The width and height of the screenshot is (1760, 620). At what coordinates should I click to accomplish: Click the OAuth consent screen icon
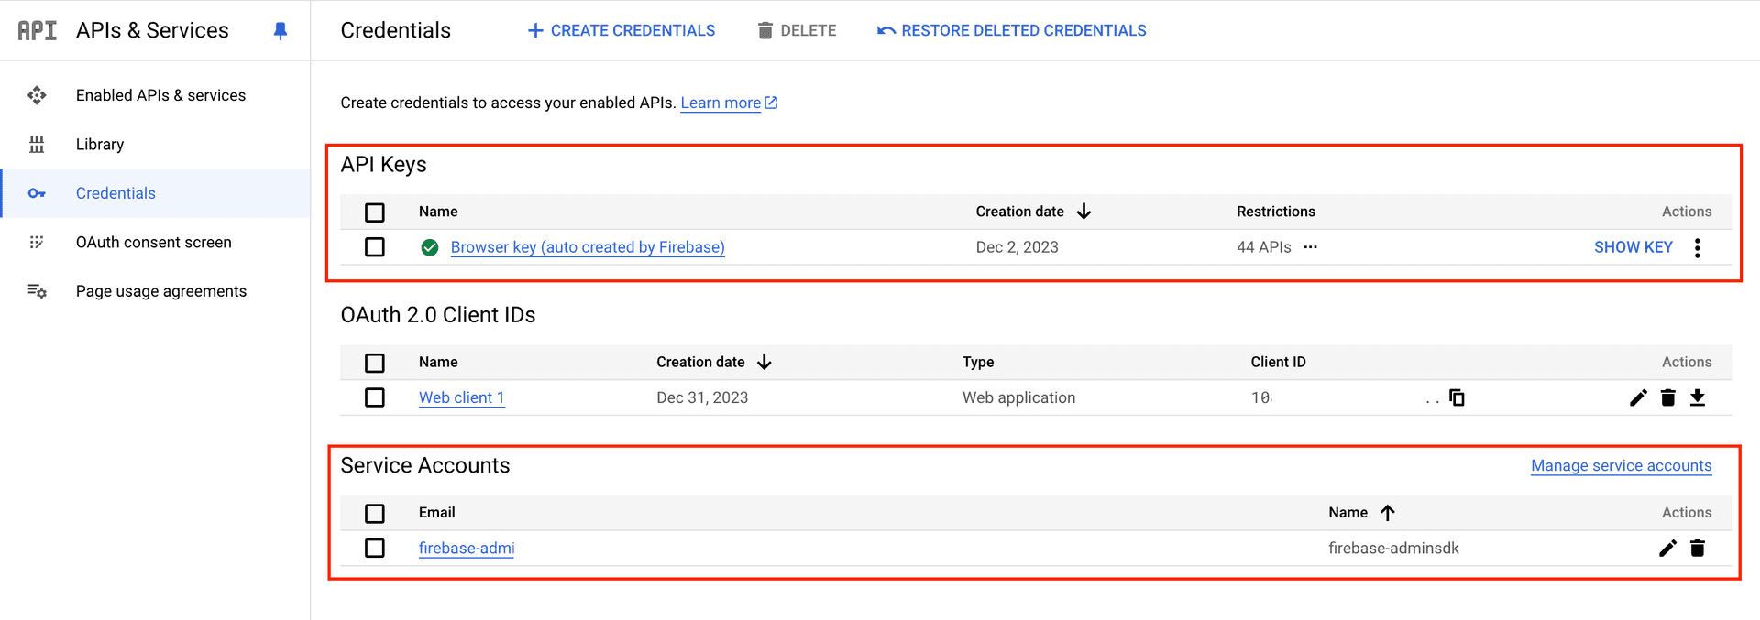(x=37, y=243)
